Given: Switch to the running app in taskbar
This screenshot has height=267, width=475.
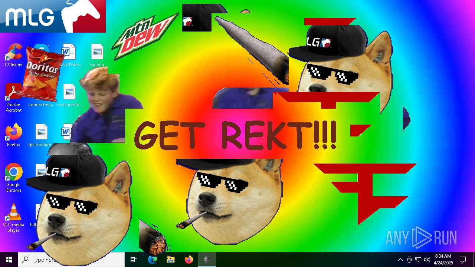Looking at the screenshot, I should [207, 260].
